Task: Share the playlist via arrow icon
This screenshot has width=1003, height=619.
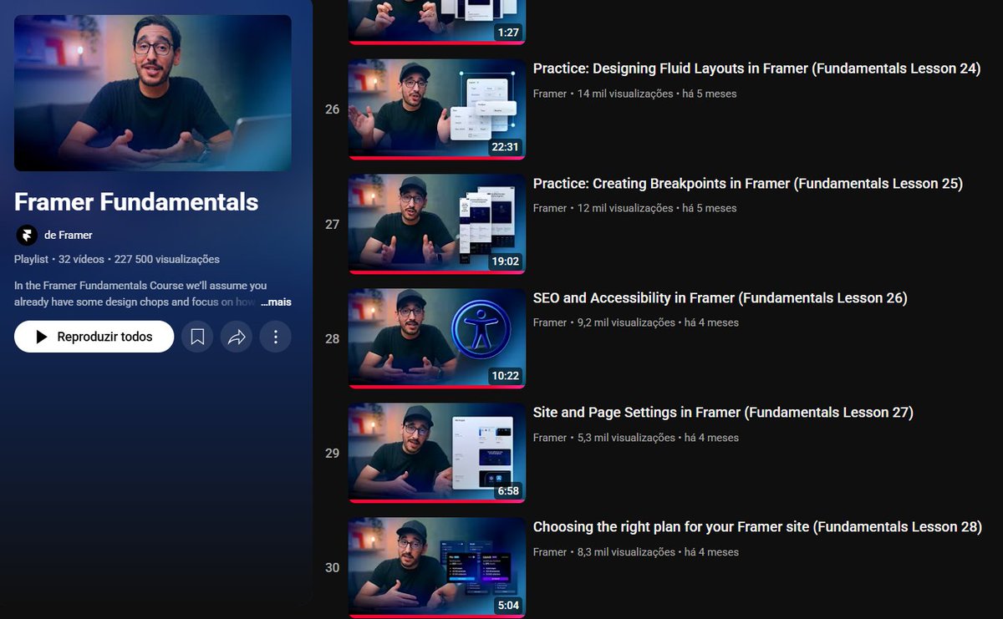Action: (x=237, y=337)
